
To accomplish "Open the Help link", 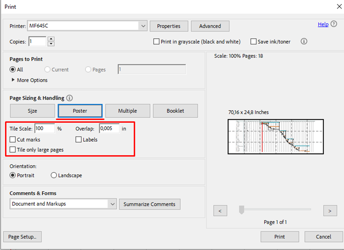I will click(323, 24).
